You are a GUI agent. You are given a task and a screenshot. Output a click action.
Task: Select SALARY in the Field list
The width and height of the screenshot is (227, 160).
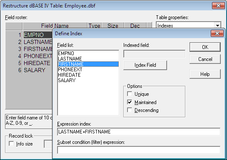(88, 80)
